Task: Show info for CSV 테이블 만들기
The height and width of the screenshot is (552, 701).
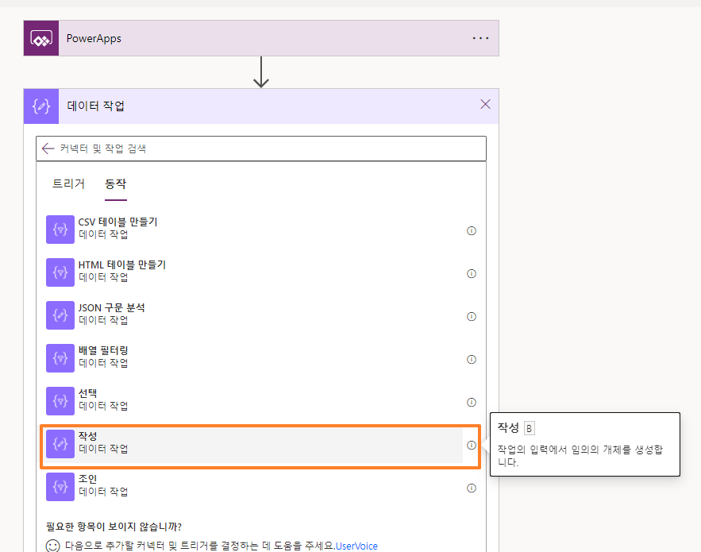Action: point(472,231)
